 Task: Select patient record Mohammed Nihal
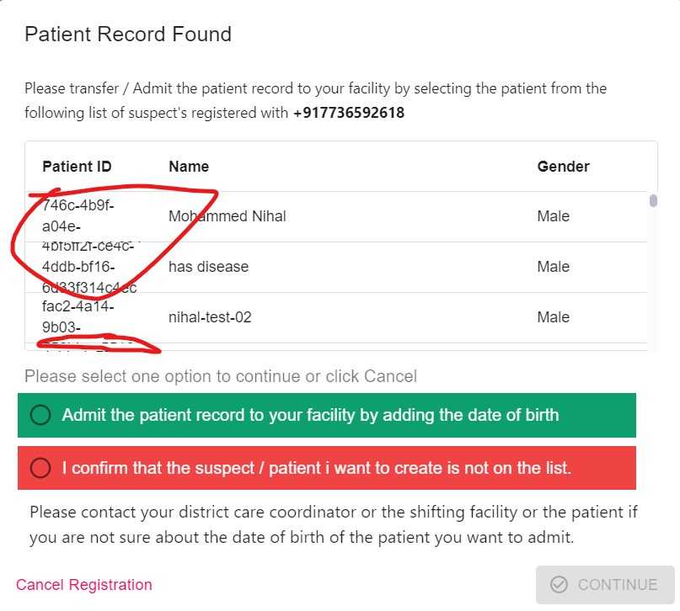tap(227, 215)
